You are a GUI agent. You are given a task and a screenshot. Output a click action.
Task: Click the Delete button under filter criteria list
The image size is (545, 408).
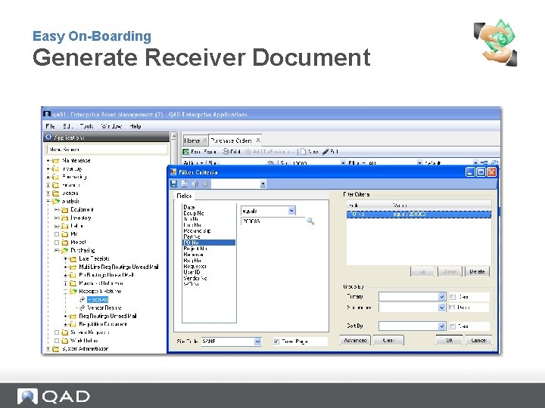477,272
